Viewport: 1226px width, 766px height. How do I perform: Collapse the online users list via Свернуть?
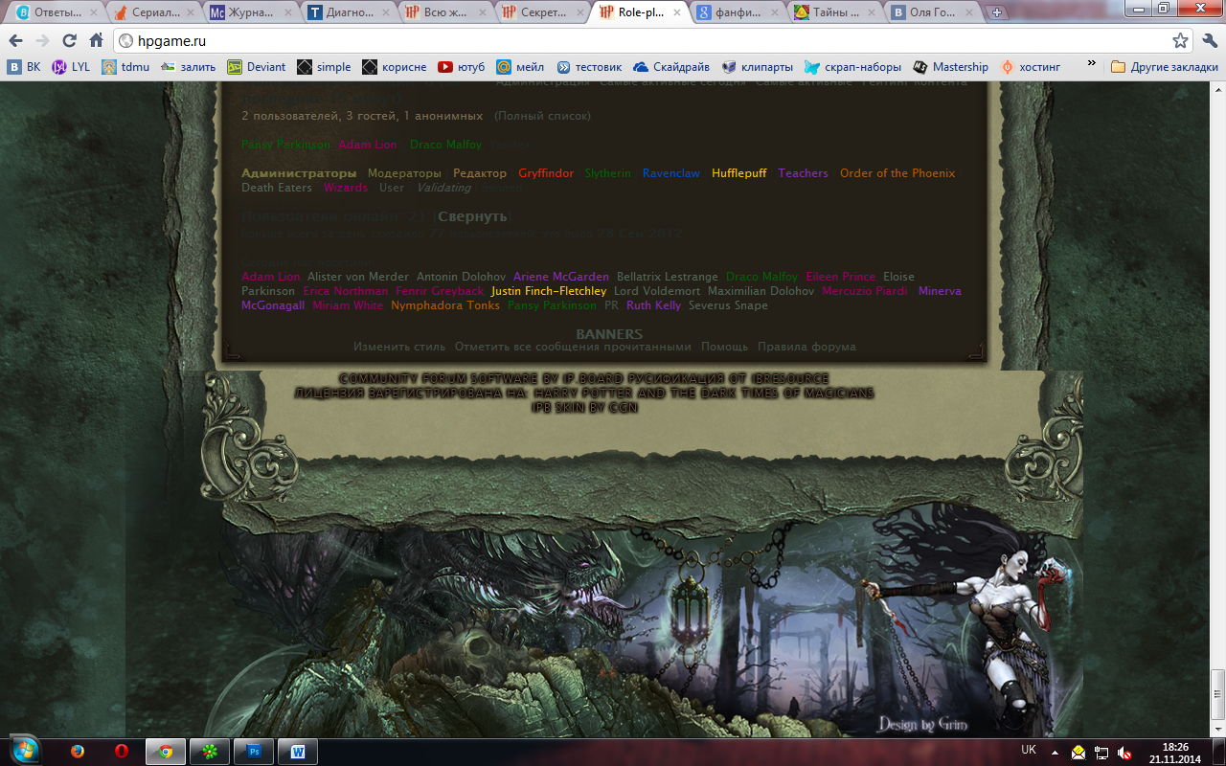tap(472, 216)
